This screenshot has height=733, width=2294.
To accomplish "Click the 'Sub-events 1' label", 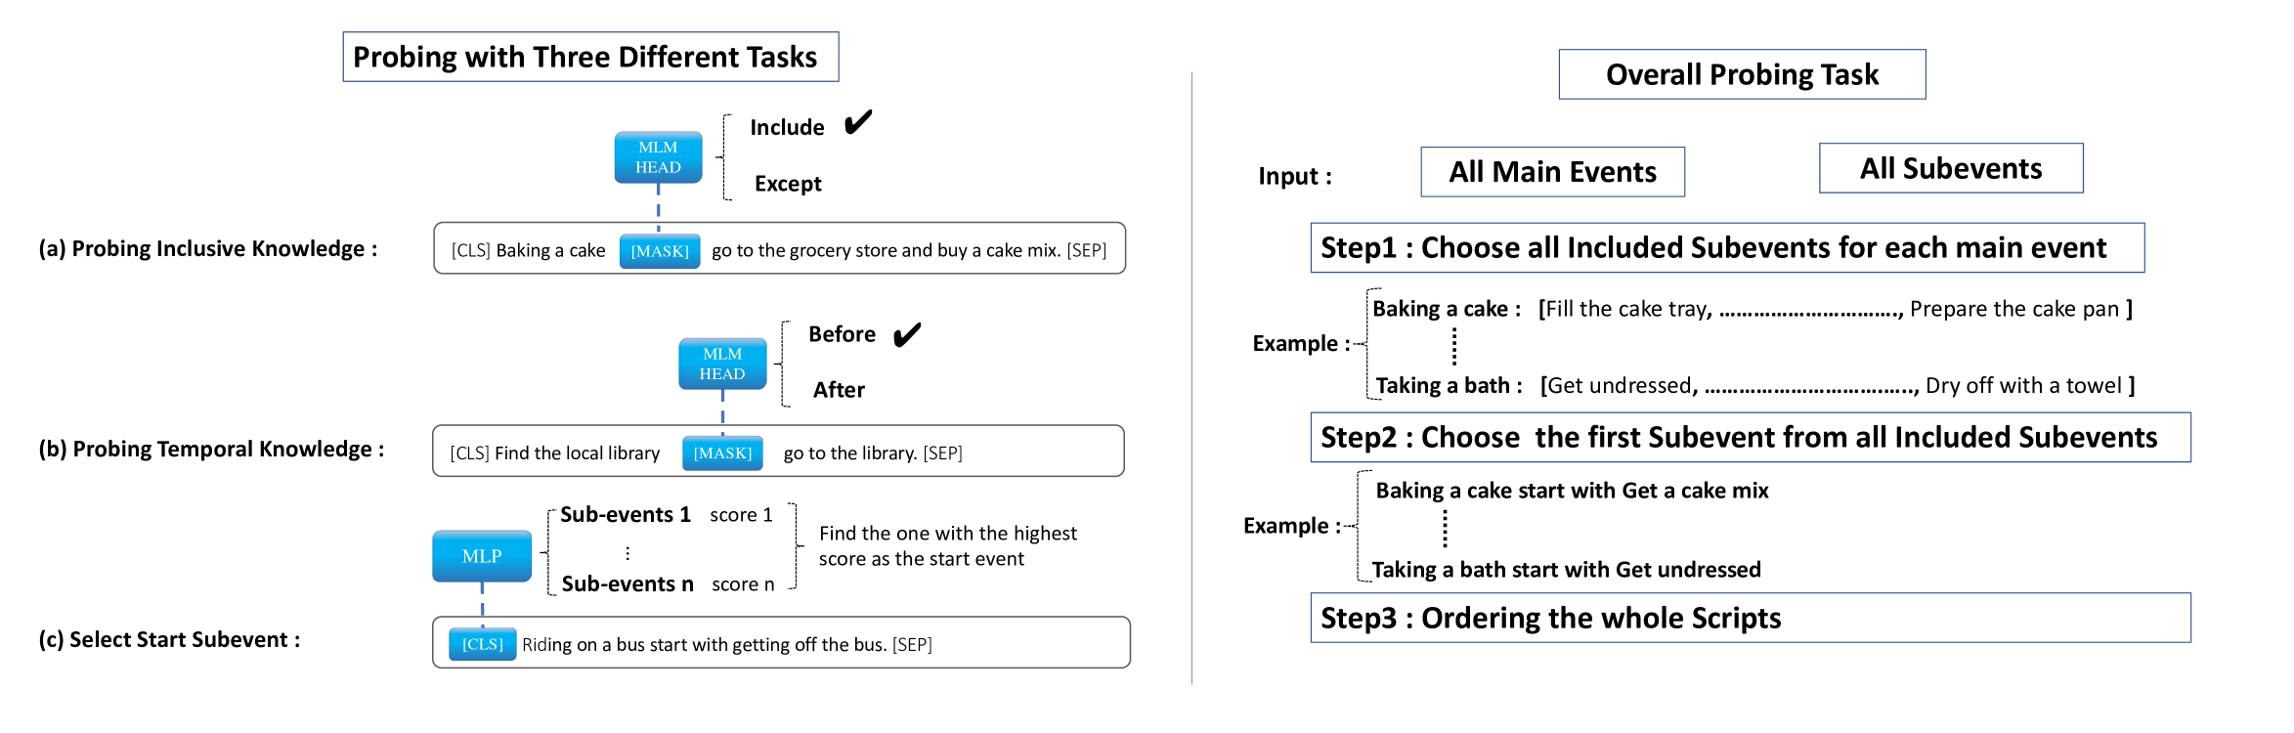I will (626, 515).
